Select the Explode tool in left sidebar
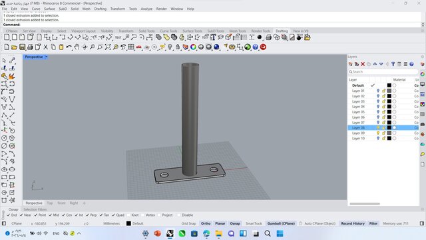The width and height of the screenshot is (426, 240). (12, 76)
